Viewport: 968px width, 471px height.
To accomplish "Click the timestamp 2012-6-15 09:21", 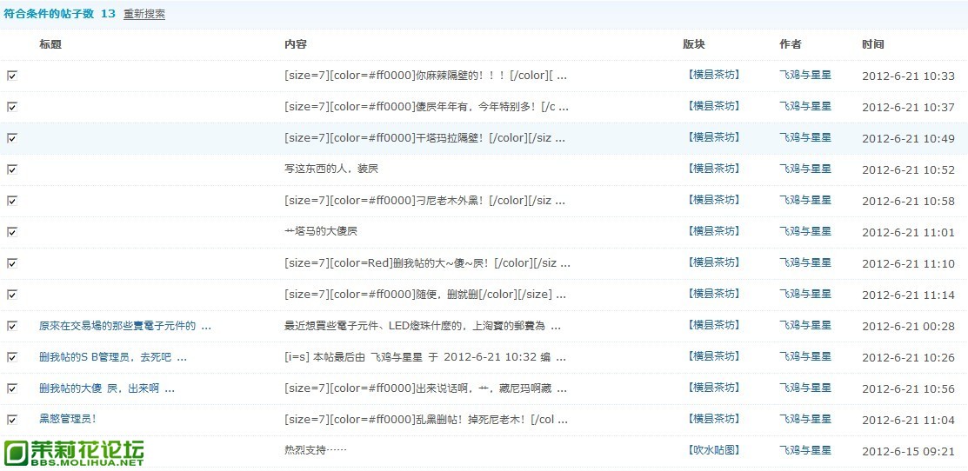I will tap(908, 452).
